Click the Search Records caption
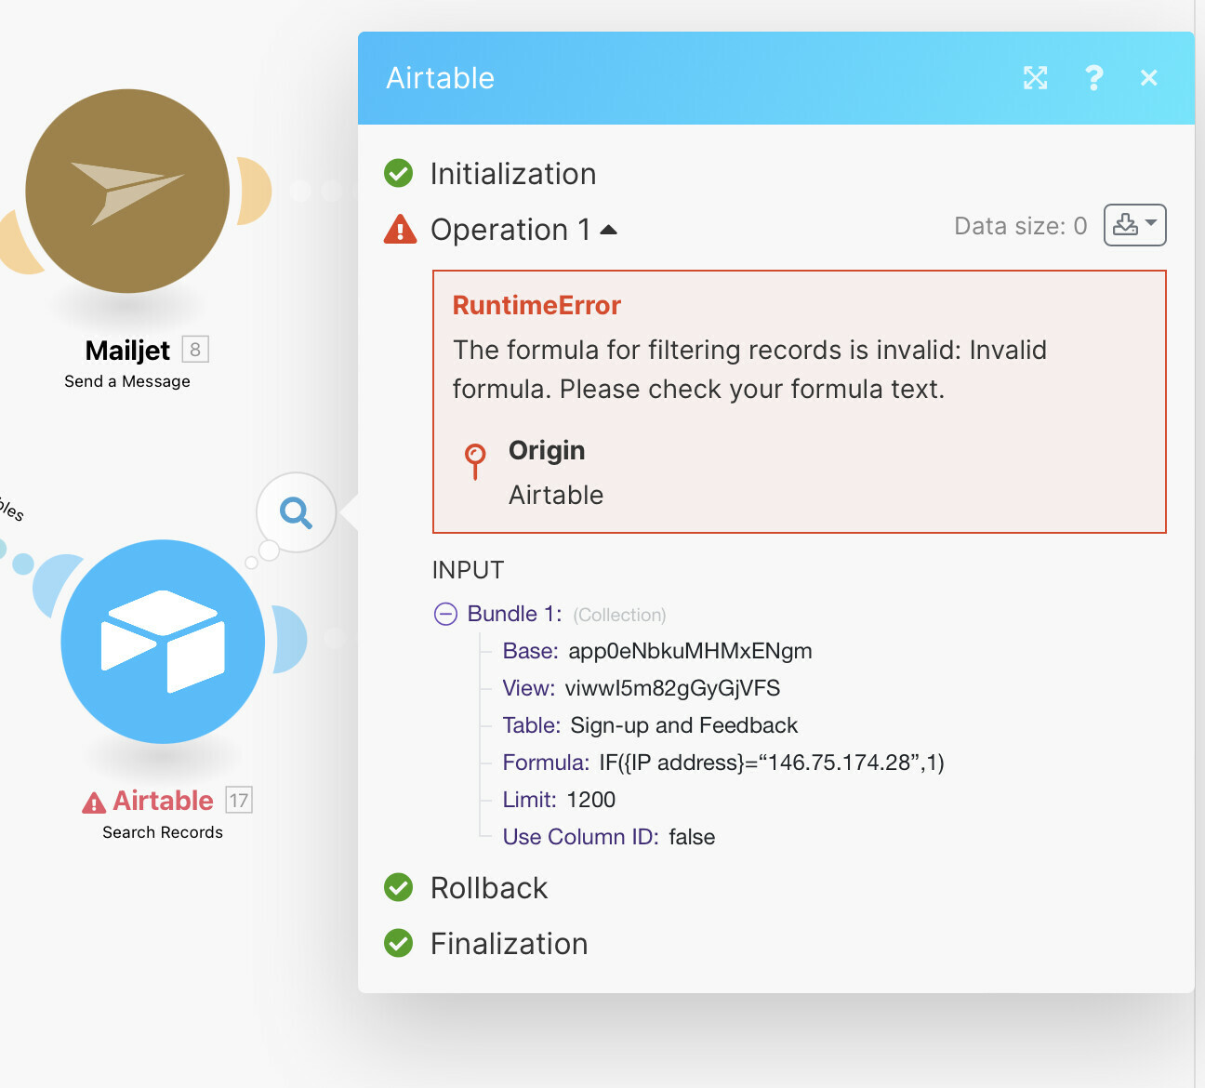1205x1088 pixels. pyautogui.click(x=163, y=832)
